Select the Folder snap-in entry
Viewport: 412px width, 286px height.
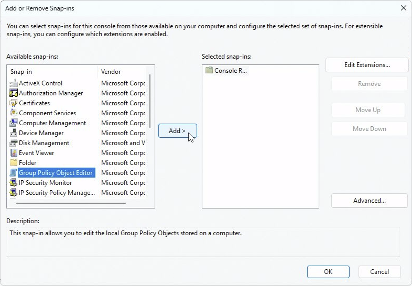coord(27,163)
